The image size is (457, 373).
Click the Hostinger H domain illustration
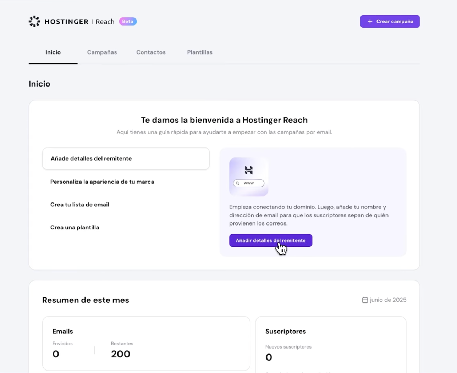click(249, 177)
